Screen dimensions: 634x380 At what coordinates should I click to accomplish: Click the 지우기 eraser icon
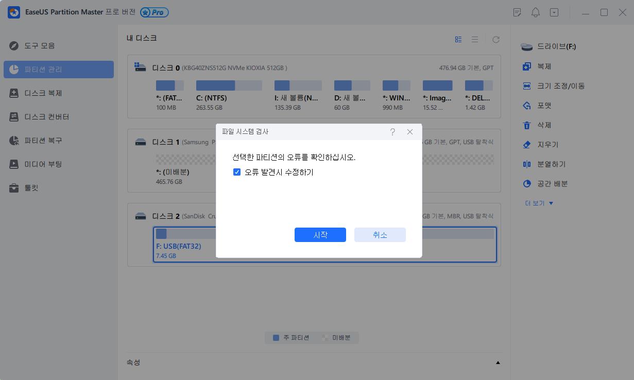tap(526, 145)
